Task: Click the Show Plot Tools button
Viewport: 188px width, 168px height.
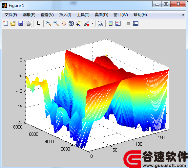Action: [x=136, y=23]
